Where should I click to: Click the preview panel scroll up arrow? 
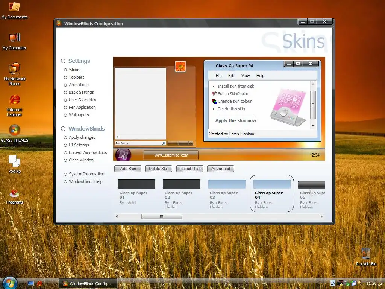pyautogui.click(x=313, y=84)
